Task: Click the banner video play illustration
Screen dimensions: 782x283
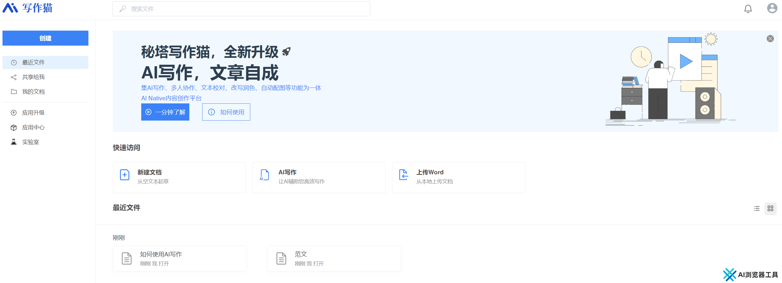Action: pyautogui.click(x=686, y=61)
